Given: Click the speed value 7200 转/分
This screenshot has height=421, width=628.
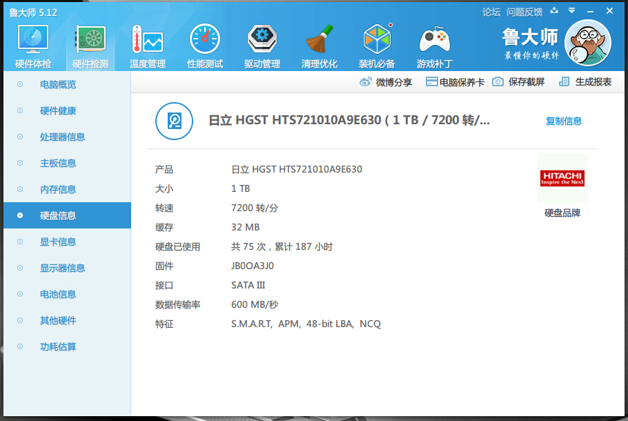Looking at the screenshot, I should 255,208.
